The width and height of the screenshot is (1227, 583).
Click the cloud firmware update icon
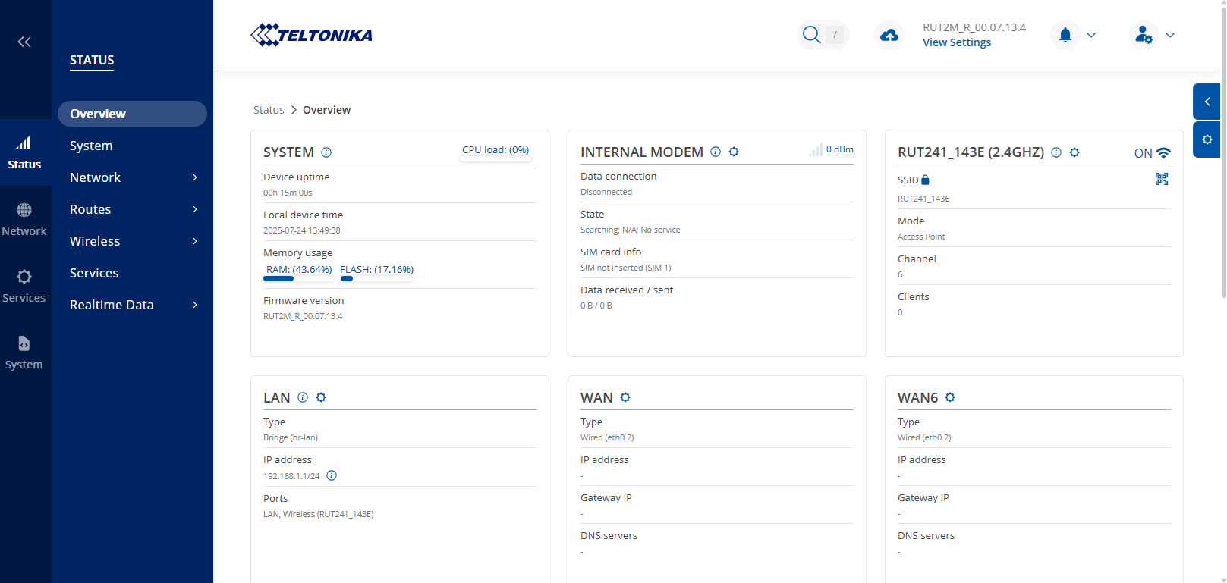coord(889,35)
